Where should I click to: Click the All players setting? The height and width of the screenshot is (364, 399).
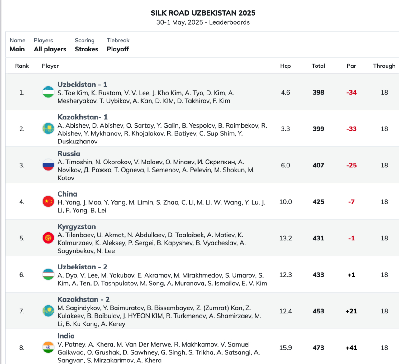(50, 49)
